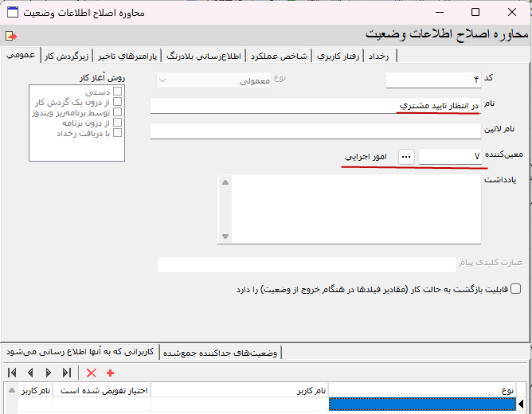Go to next record in navigator
Image resolution: width=532 pixels, height=414 pixels.
[x=49, y=373]
